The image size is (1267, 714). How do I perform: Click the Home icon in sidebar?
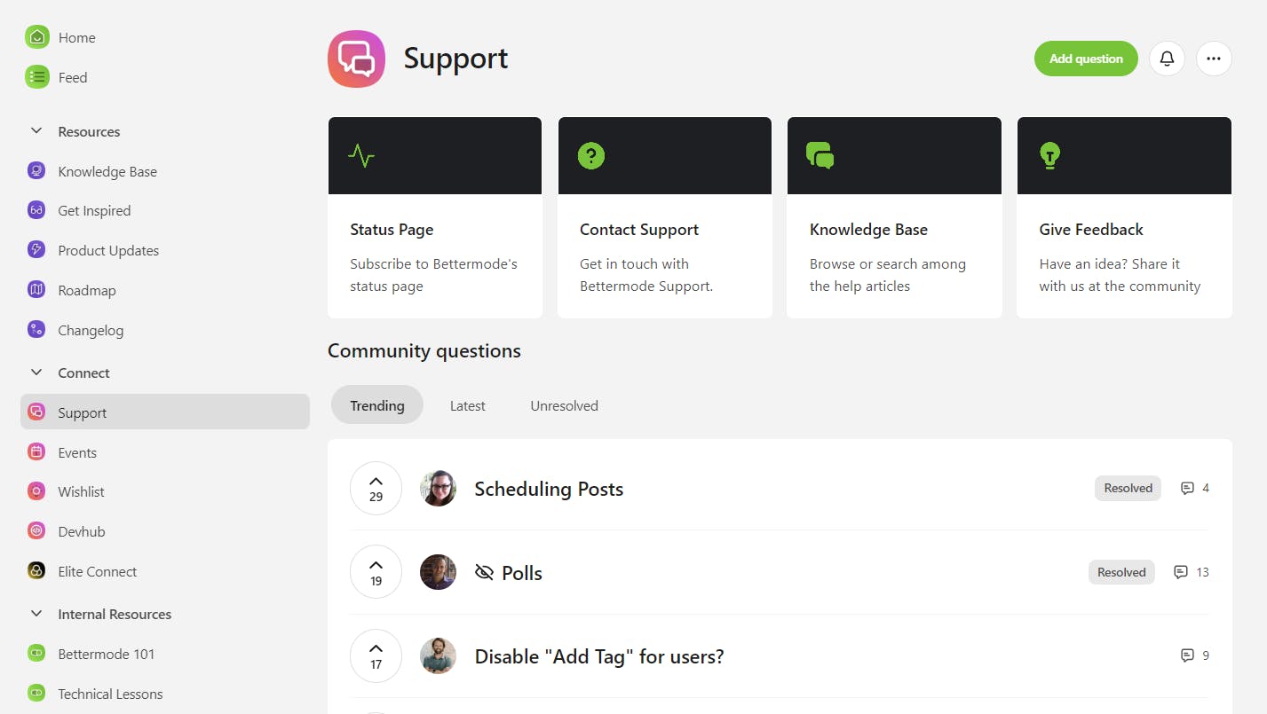point(36,37)
